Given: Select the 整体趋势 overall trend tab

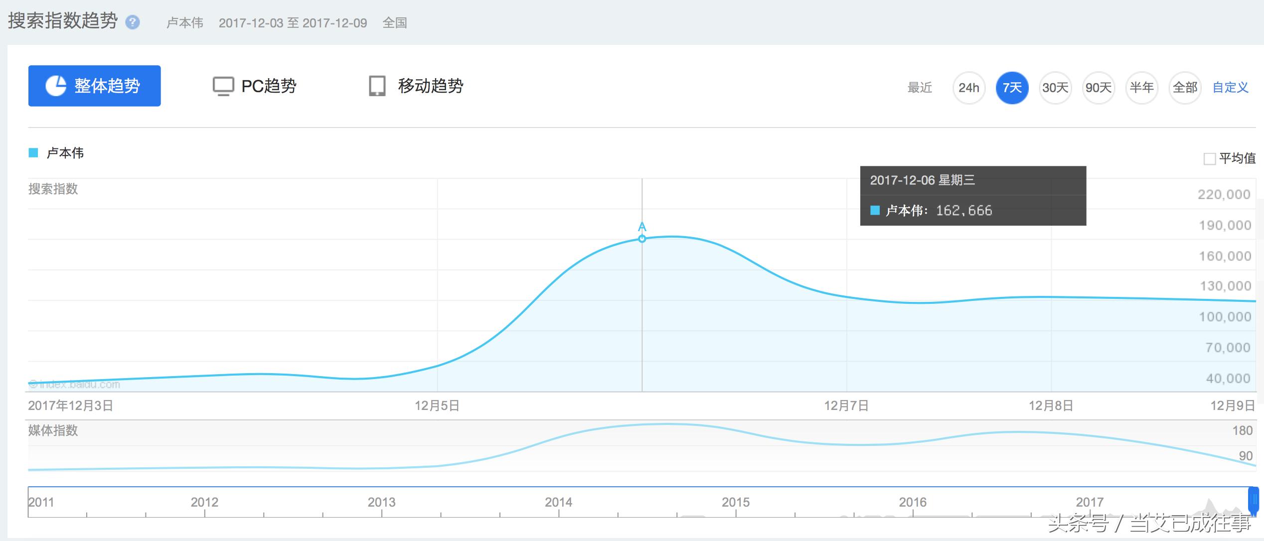Looking at the screenshot, I should (x=94, y=86).
